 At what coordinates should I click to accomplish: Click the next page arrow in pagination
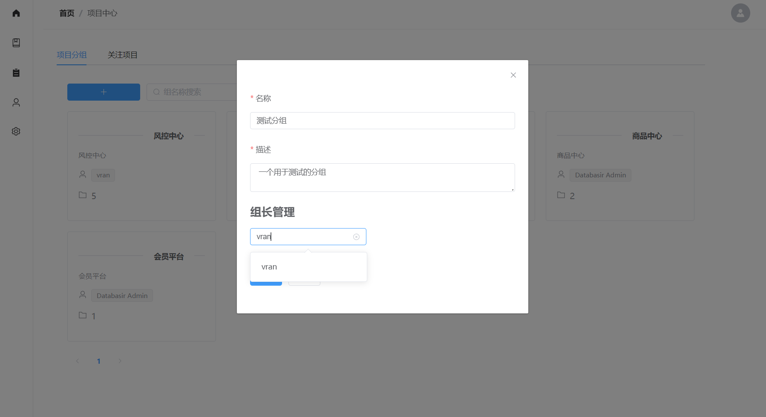click(x=120, y=361)
